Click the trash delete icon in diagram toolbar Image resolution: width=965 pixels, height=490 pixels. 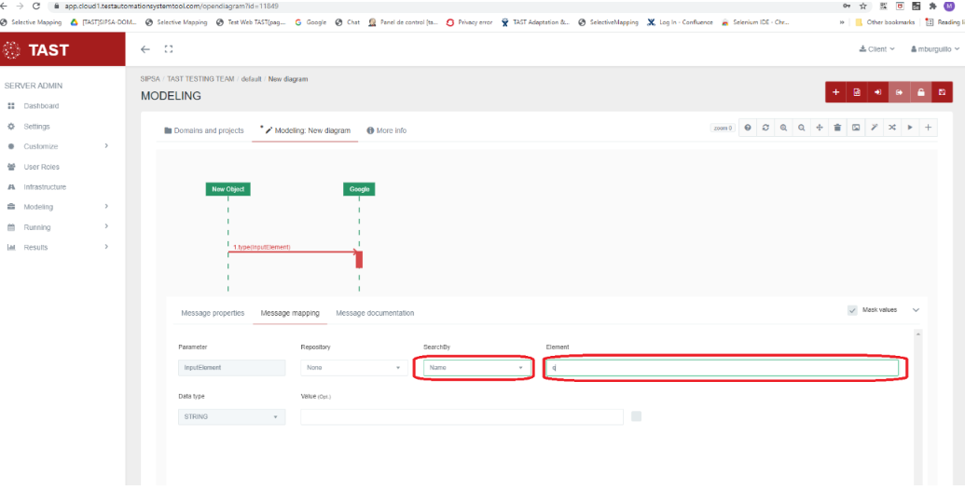pyautogui.click(x=837, y=128)
